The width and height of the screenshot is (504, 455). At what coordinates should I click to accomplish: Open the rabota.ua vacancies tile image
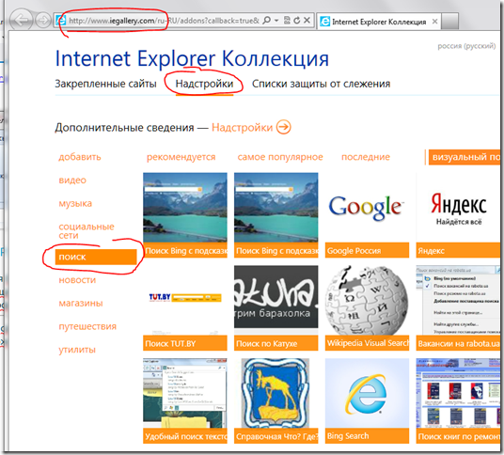(458, 300)
